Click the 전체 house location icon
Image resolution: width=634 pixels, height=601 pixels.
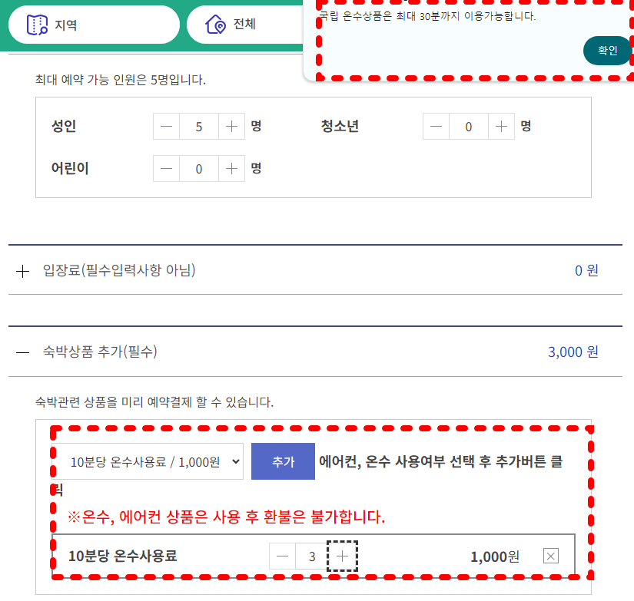pyautogui.click(x=215, y=25)
